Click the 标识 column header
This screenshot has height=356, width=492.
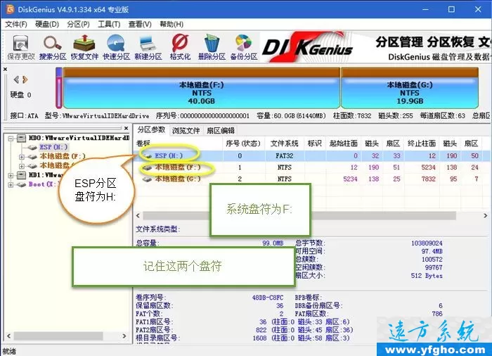(315, 144)
